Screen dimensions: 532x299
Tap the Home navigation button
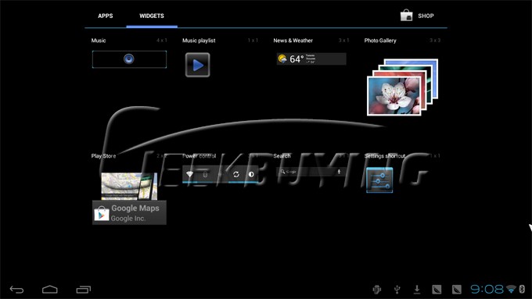50,290
